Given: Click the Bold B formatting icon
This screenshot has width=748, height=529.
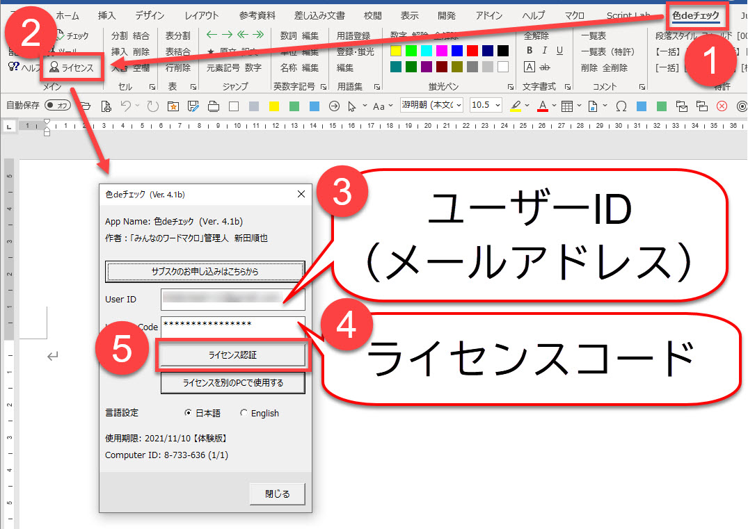Looking at the screenshot, I should click(x=530, y=51).
